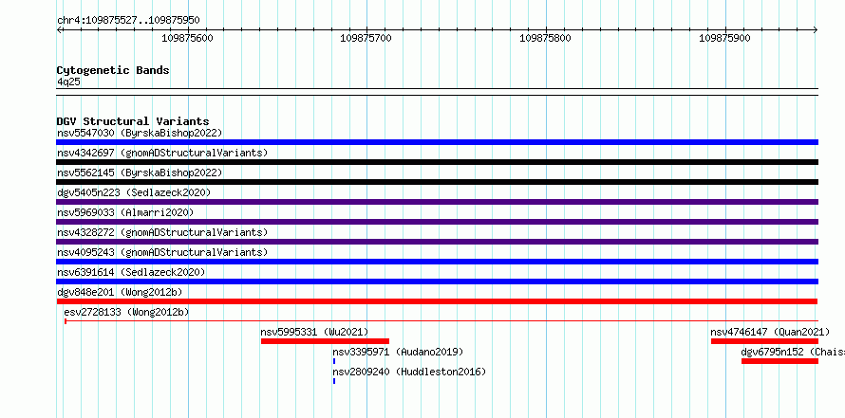Click the right arrowhead of the ruler
Viewport: 845px width, 418px height.
pos(816,29)
